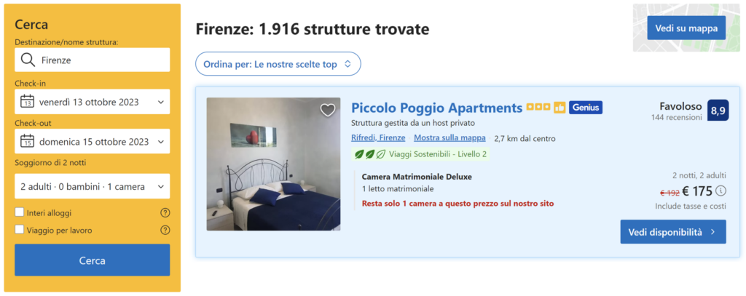The image size is (746, 296).
Task: Tick the Viaggio per lavoro checkbox
Action: pyautogui.click(x=20, y=230)
